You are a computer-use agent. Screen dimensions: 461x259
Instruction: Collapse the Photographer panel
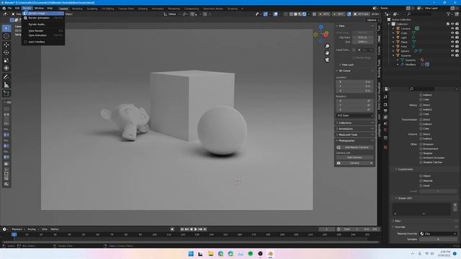354,141
